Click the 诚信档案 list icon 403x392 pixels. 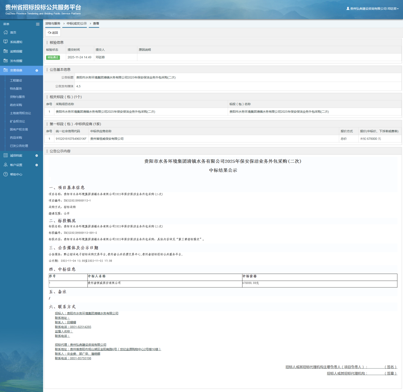(5, 156)
